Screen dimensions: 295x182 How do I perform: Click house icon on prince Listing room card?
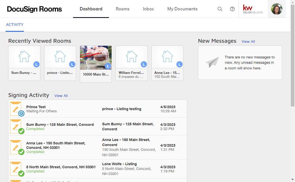click(x=60, y=56)
